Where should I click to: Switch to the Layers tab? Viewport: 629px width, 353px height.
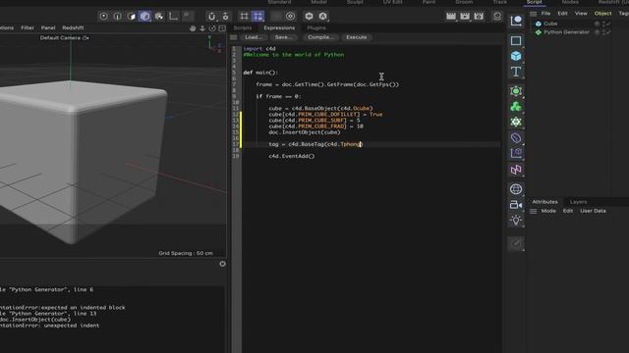click(x=578, y=202)
